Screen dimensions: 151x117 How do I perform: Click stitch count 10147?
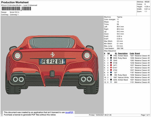[115, 68]
